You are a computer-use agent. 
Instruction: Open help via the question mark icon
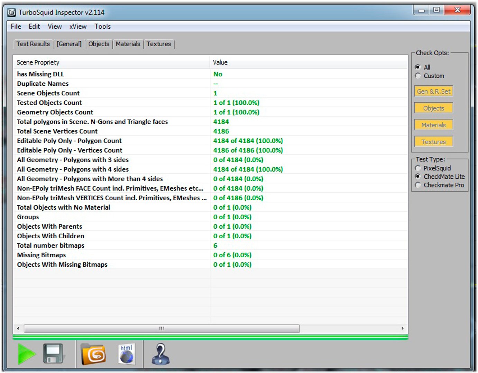coord(161,354)
